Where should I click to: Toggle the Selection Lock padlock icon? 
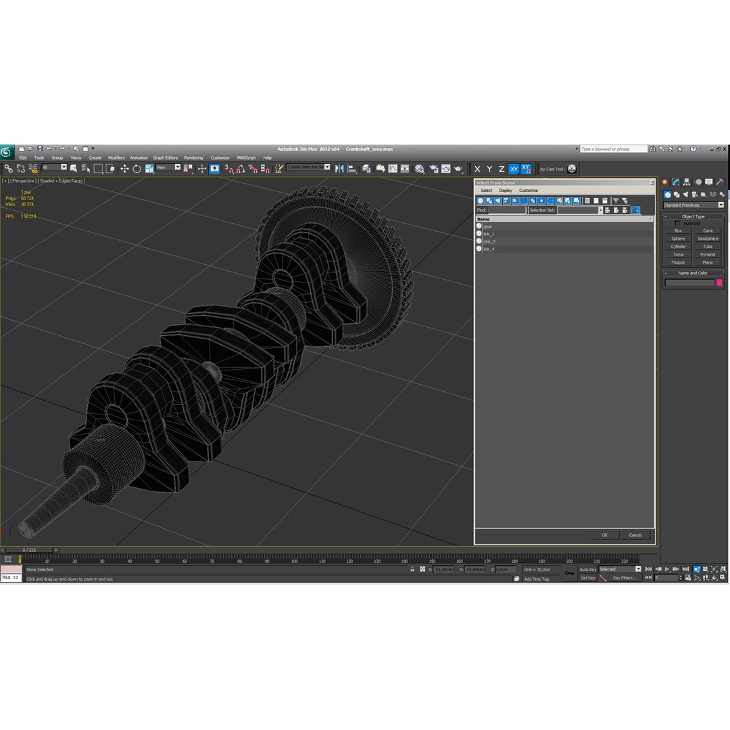point(412,569)
